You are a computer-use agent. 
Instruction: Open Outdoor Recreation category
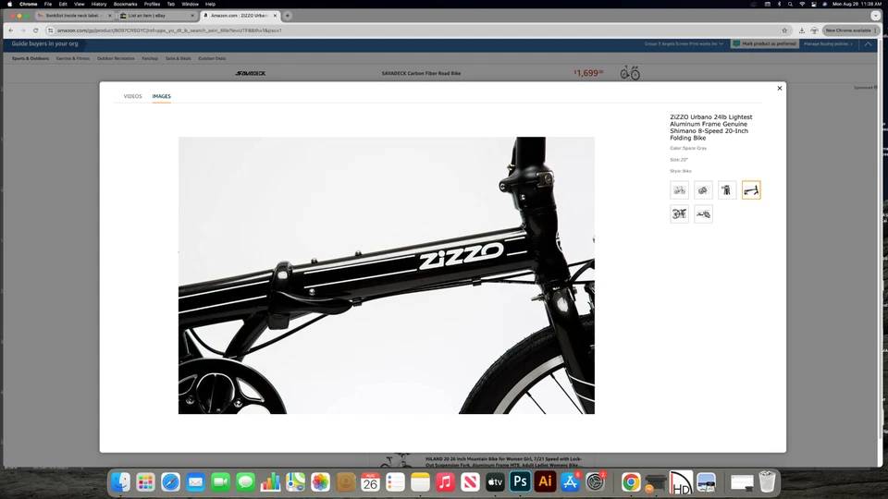[116, 58]
